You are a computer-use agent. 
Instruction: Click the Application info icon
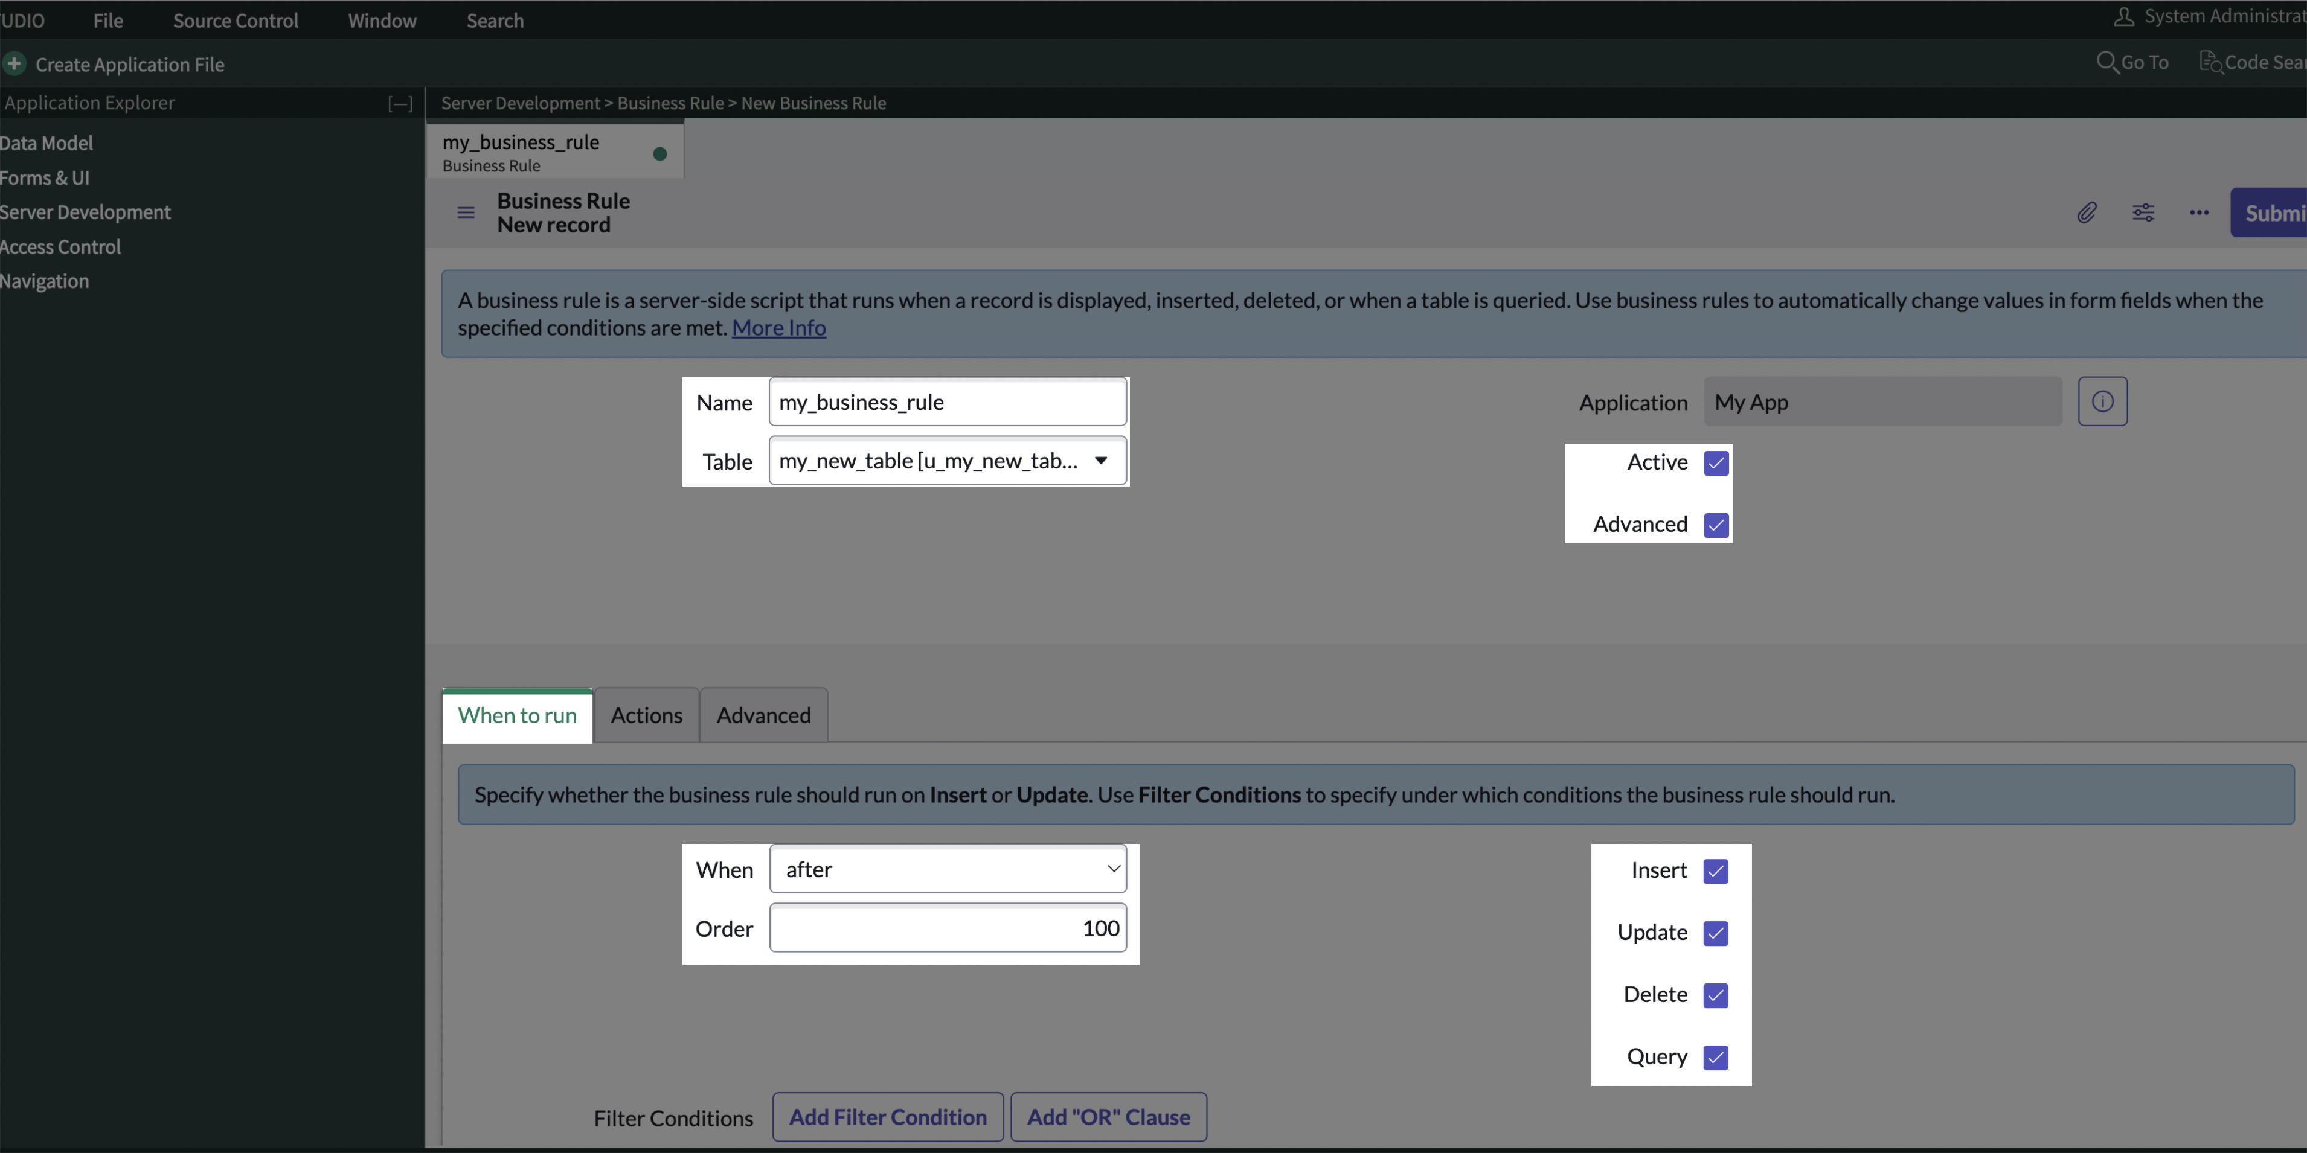tap(2102, 401)
